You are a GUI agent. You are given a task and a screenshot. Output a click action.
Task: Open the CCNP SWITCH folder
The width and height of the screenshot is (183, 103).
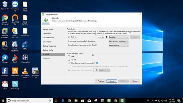click(25, 20)
